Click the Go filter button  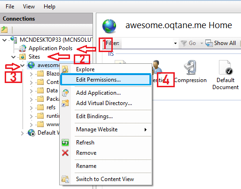click(188, 43)
